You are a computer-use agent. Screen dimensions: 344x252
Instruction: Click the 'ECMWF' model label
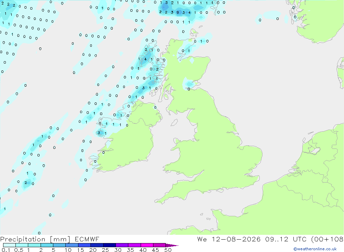(87, 239)
